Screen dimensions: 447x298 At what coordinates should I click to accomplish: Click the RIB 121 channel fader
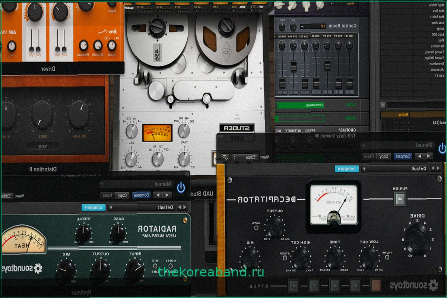click(350, 83)
